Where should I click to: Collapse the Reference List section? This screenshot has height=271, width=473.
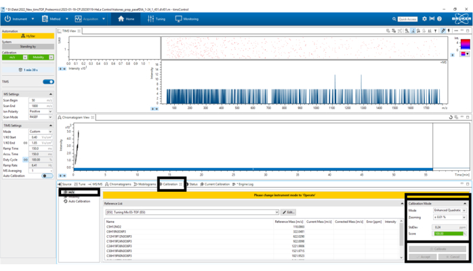click(402, 204)
